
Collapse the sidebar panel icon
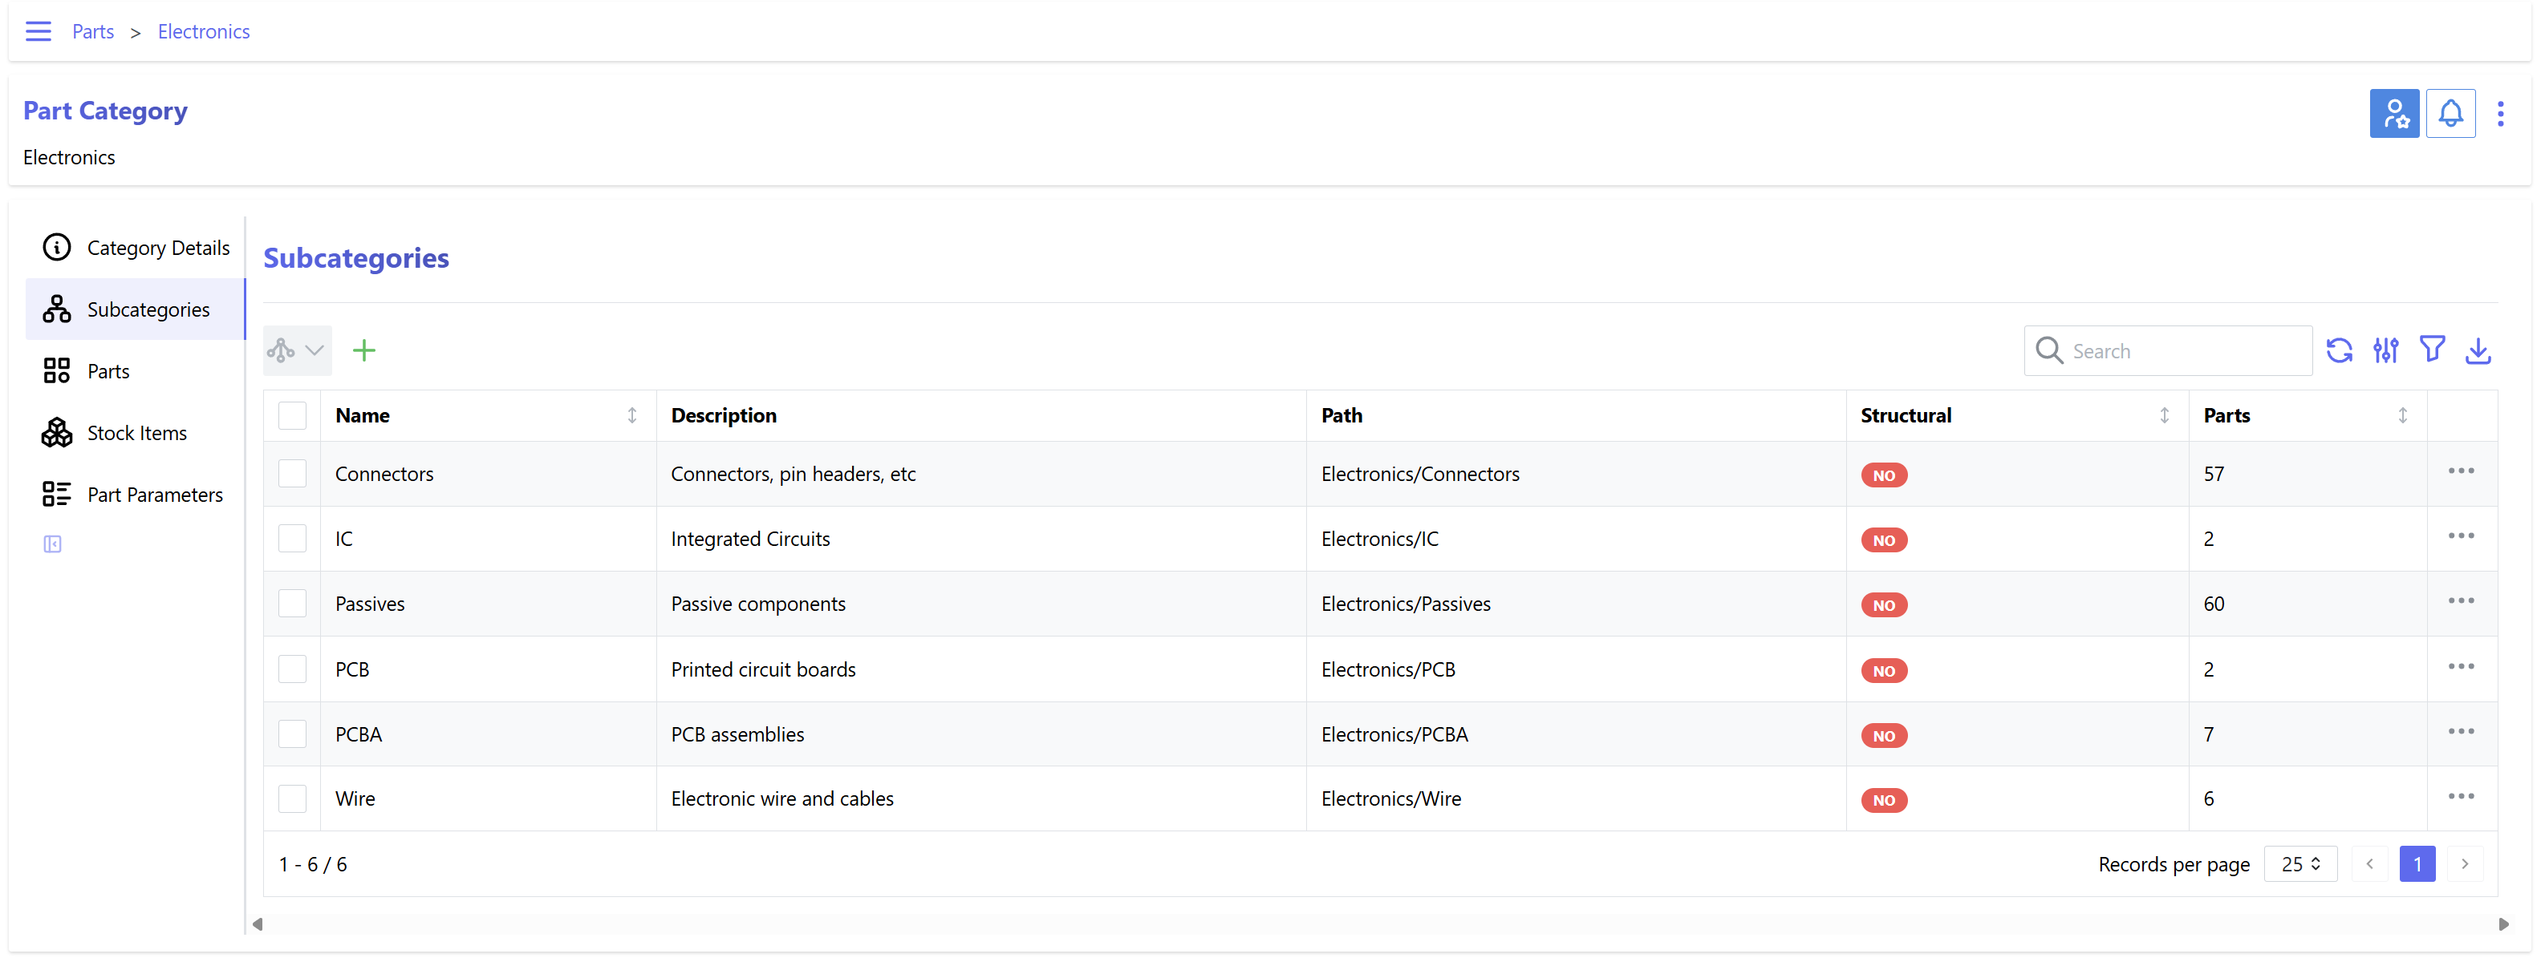coord(52,545)
